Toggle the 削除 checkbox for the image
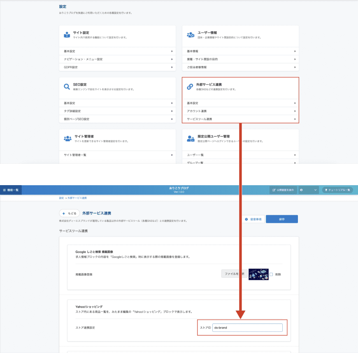The height and width of the screenshot is (353, 358). [x=271, y=274]
